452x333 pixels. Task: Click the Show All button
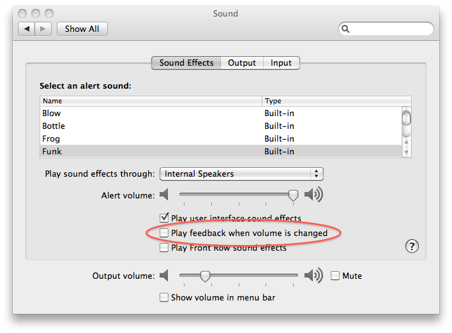82,29
